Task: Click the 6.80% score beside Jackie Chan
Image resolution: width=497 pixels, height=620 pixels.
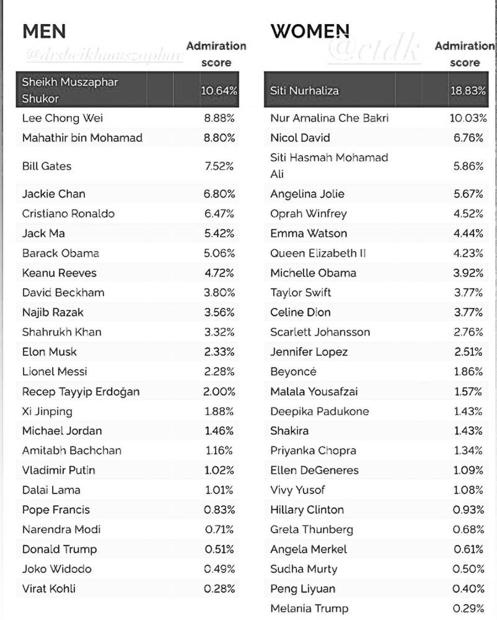Action: click(219, 194)
